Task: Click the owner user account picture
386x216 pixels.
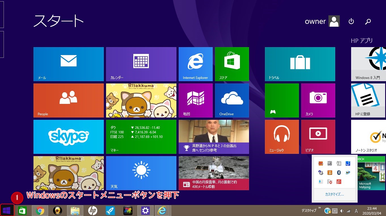Action: coord(334,21)
